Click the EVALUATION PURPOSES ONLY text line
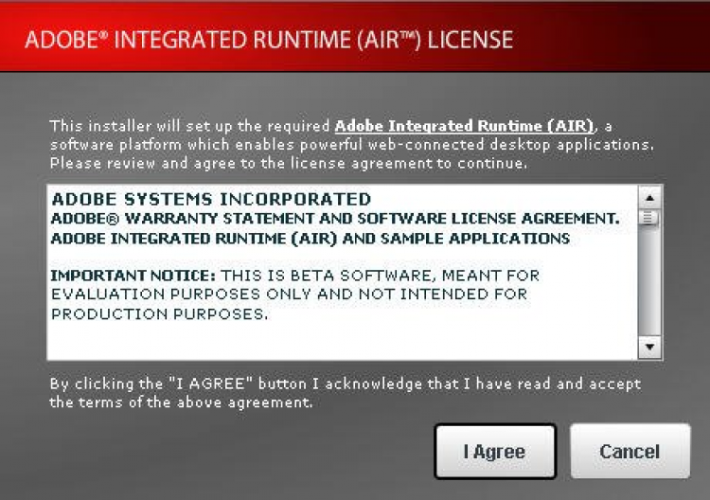710x500 pixels. pyautogui.click(x=290, y=295)
